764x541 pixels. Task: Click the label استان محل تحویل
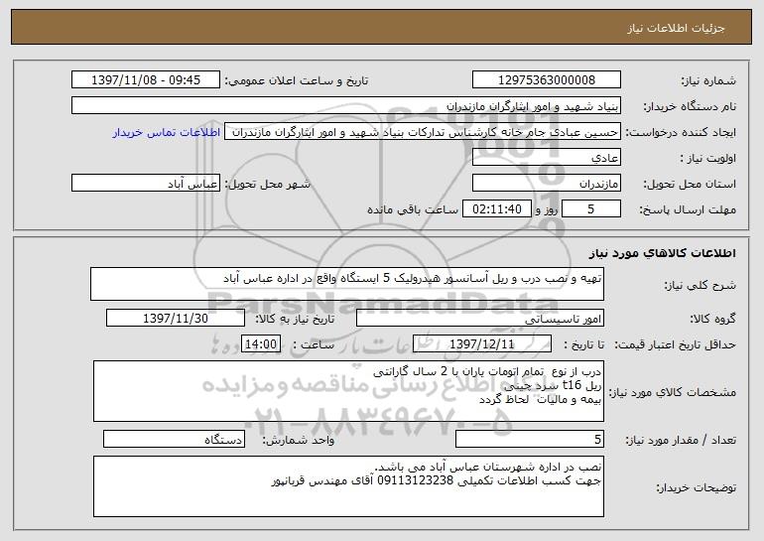pos(690,185)
